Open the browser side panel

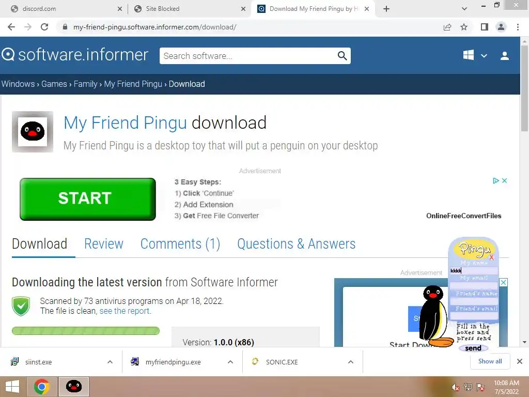pos(485,27)
